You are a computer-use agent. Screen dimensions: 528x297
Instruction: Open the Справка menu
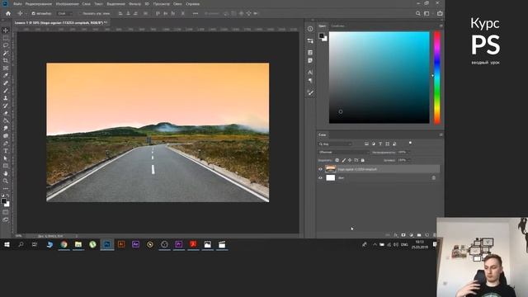(192, 4)
